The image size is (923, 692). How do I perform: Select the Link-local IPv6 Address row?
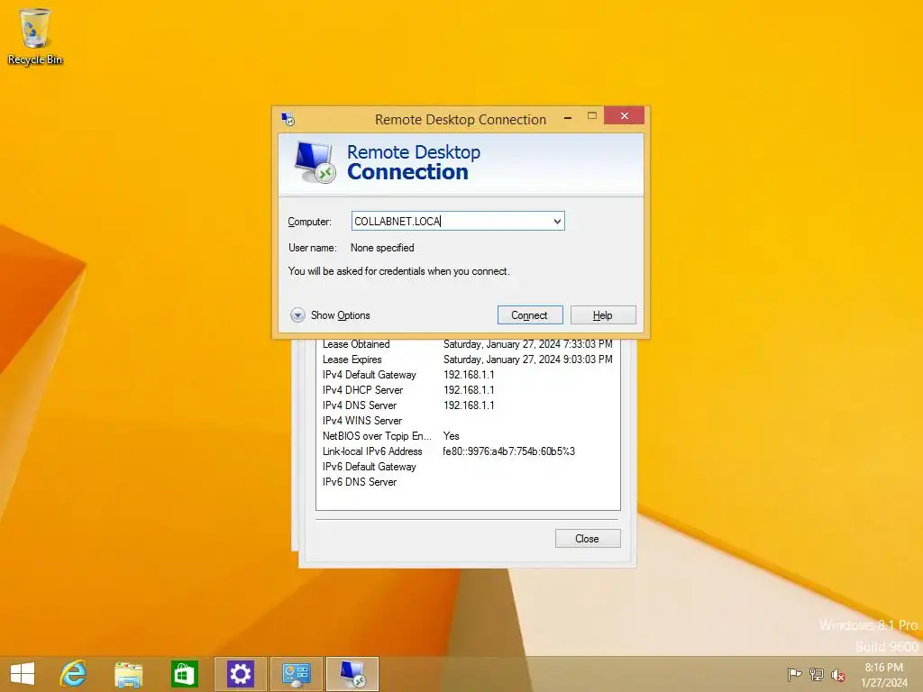(468, 451)
